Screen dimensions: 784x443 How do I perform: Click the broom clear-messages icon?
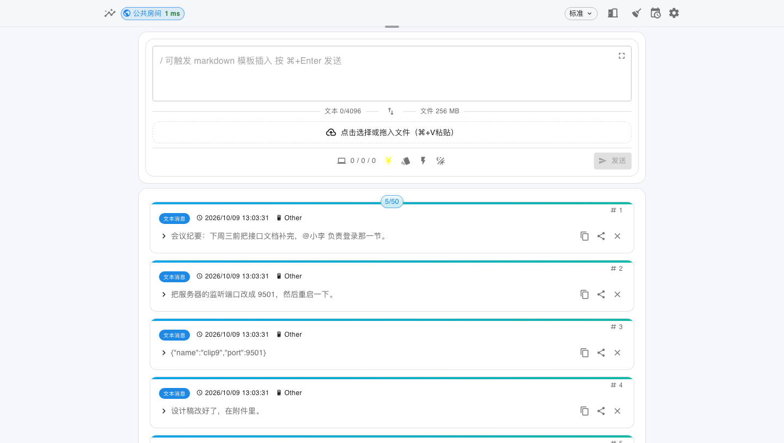tap(636, 13)
